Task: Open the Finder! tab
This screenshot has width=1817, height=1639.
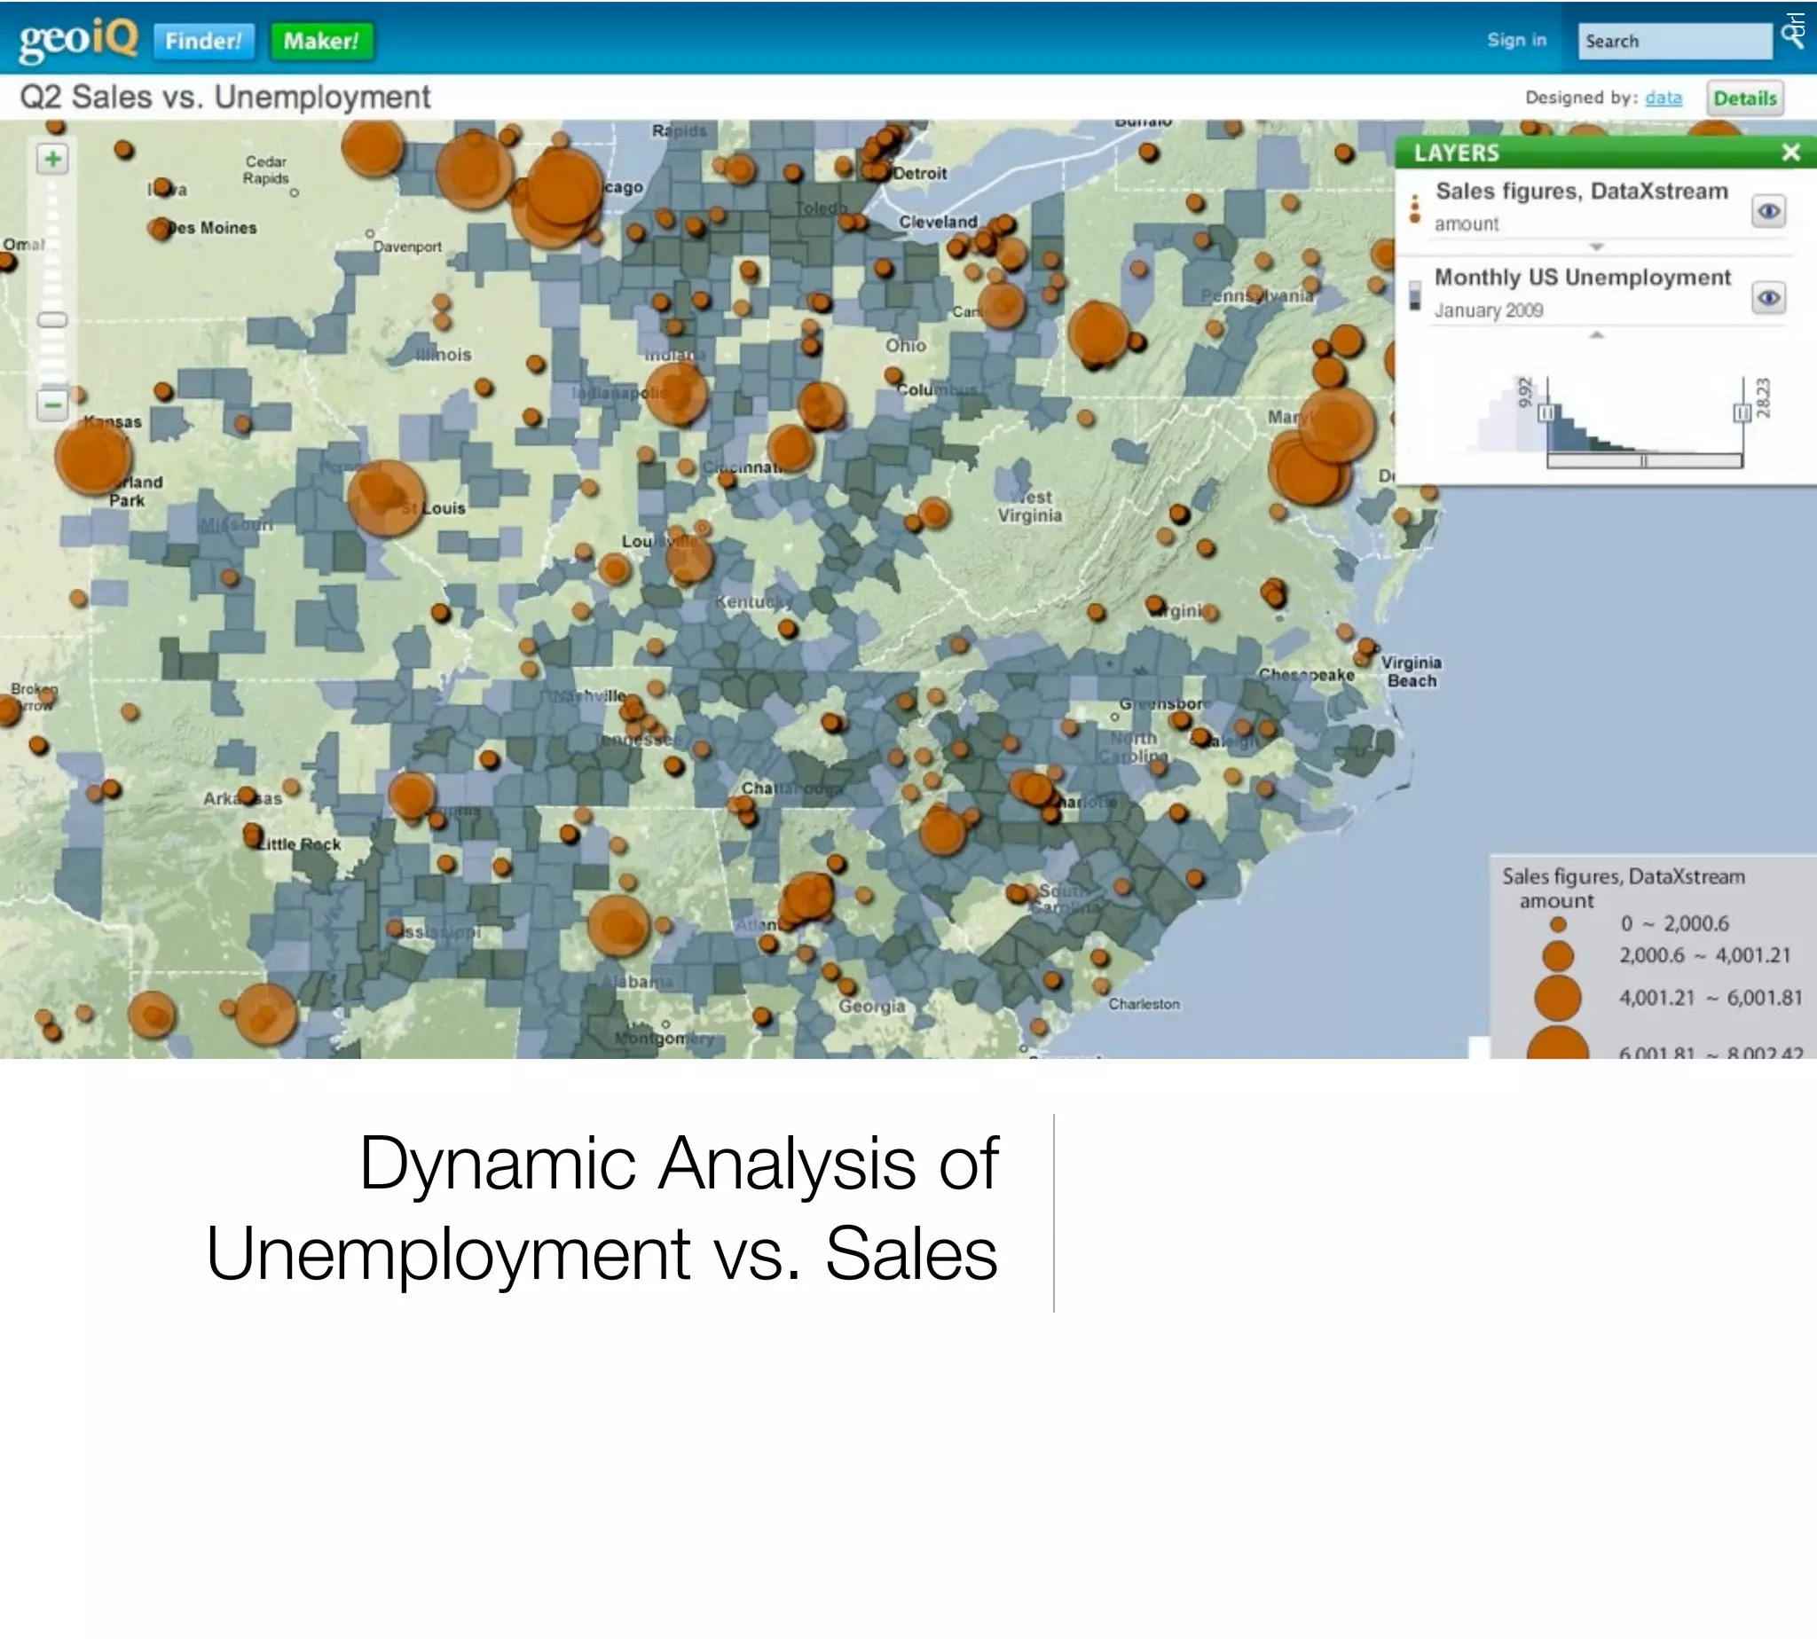Action: [203, 42]
